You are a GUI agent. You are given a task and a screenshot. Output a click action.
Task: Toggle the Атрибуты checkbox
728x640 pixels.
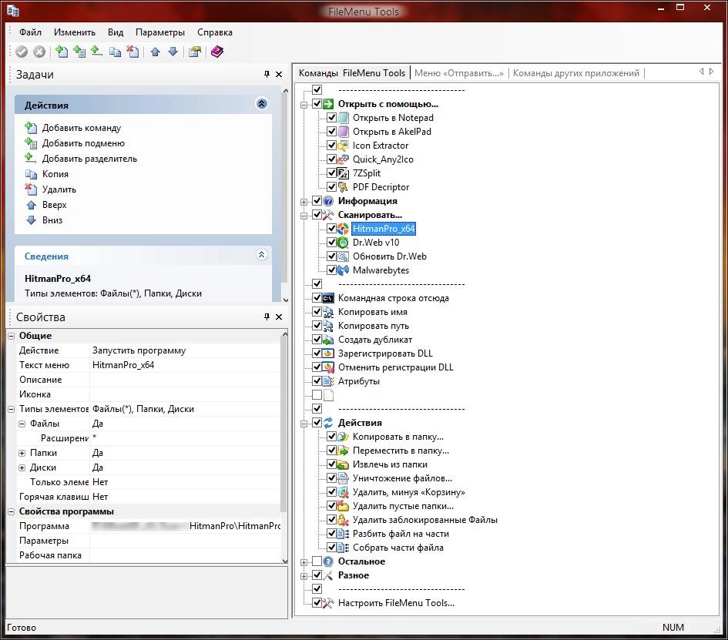point(317,381)
